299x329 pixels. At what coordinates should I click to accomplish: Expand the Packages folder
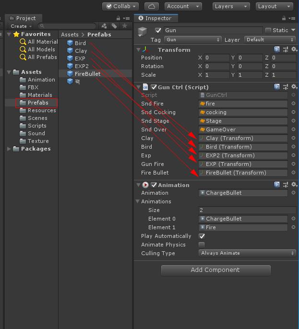pyautogui.click(x=9, y=149)
